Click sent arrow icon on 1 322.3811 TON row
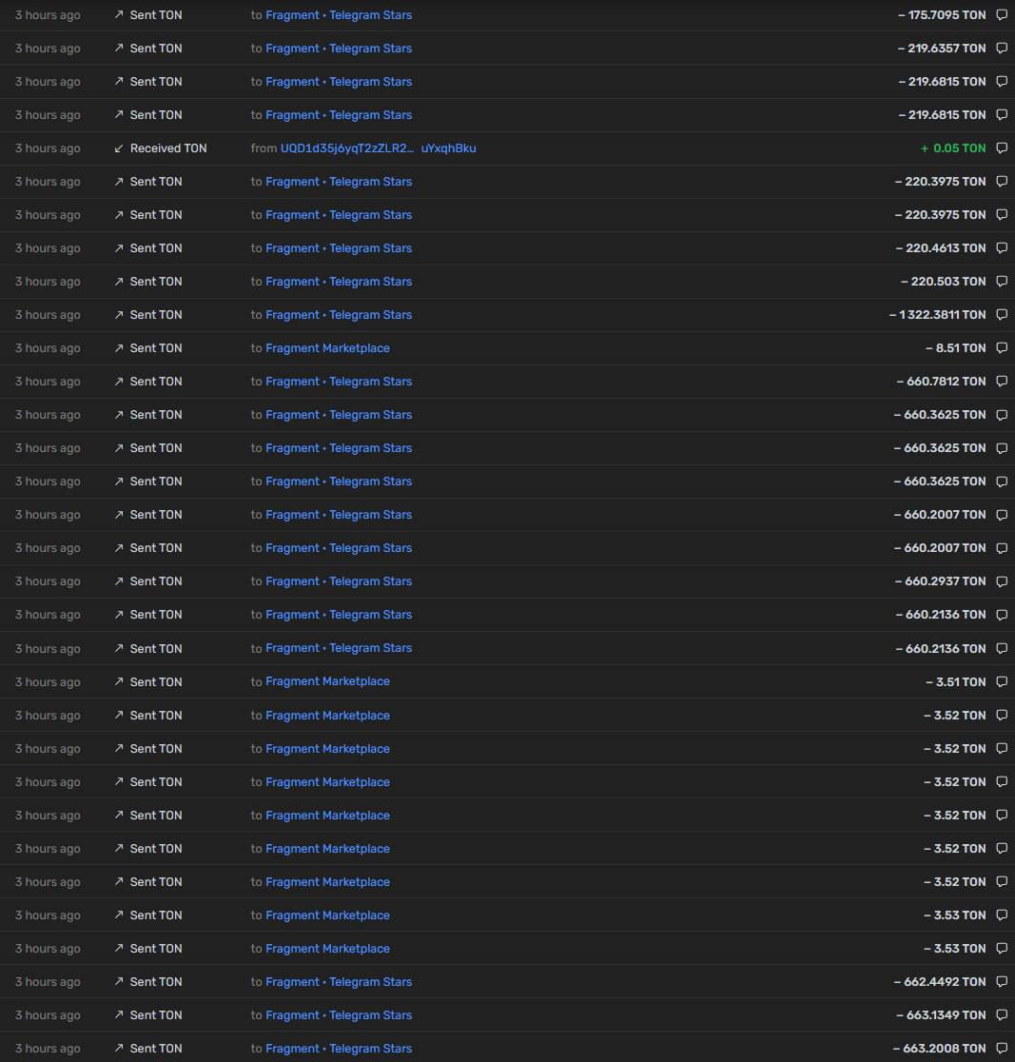Image resolution: width=1015 pixels, height=1062 pixels. 119,314
